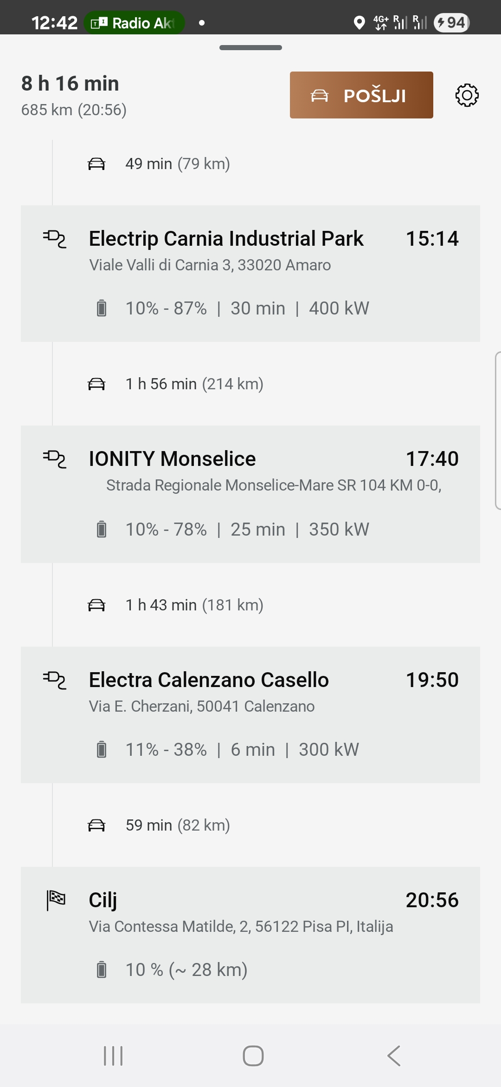Image resolution: width=501 pixels, height=1087 pixels.
Task: Open route settings gear icon
Action: (x=467, y=95)
